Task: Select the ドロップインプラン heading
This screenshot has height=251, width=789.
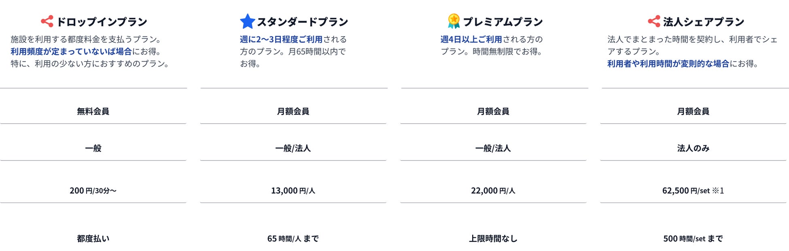Action: pyautogui.click(x=102, y=22)
